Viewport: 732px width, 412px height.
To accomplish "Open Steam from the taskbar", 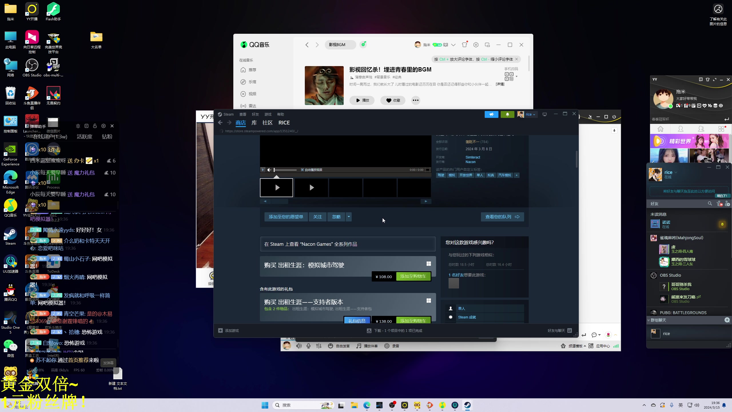I will (x=468, y=405).
